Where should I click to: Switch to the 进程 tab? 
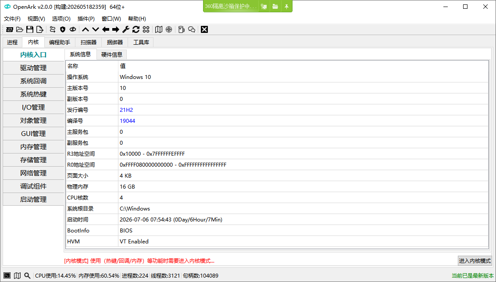[x=12, y=42]
